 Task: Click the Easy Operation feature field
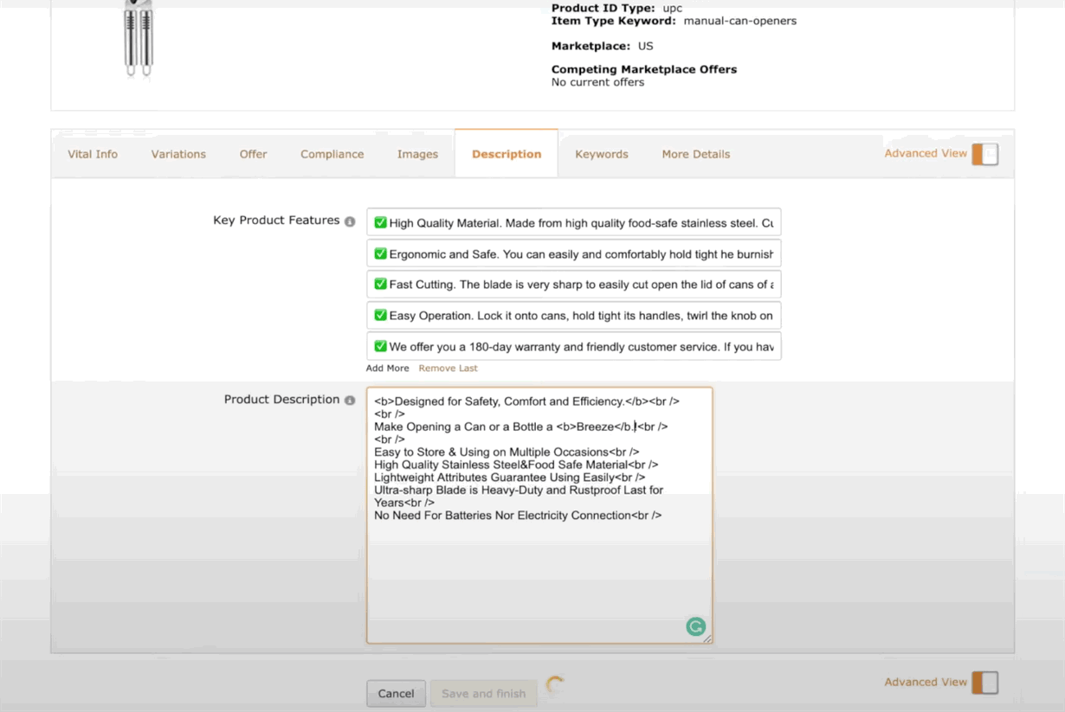[x=573, y=316]
